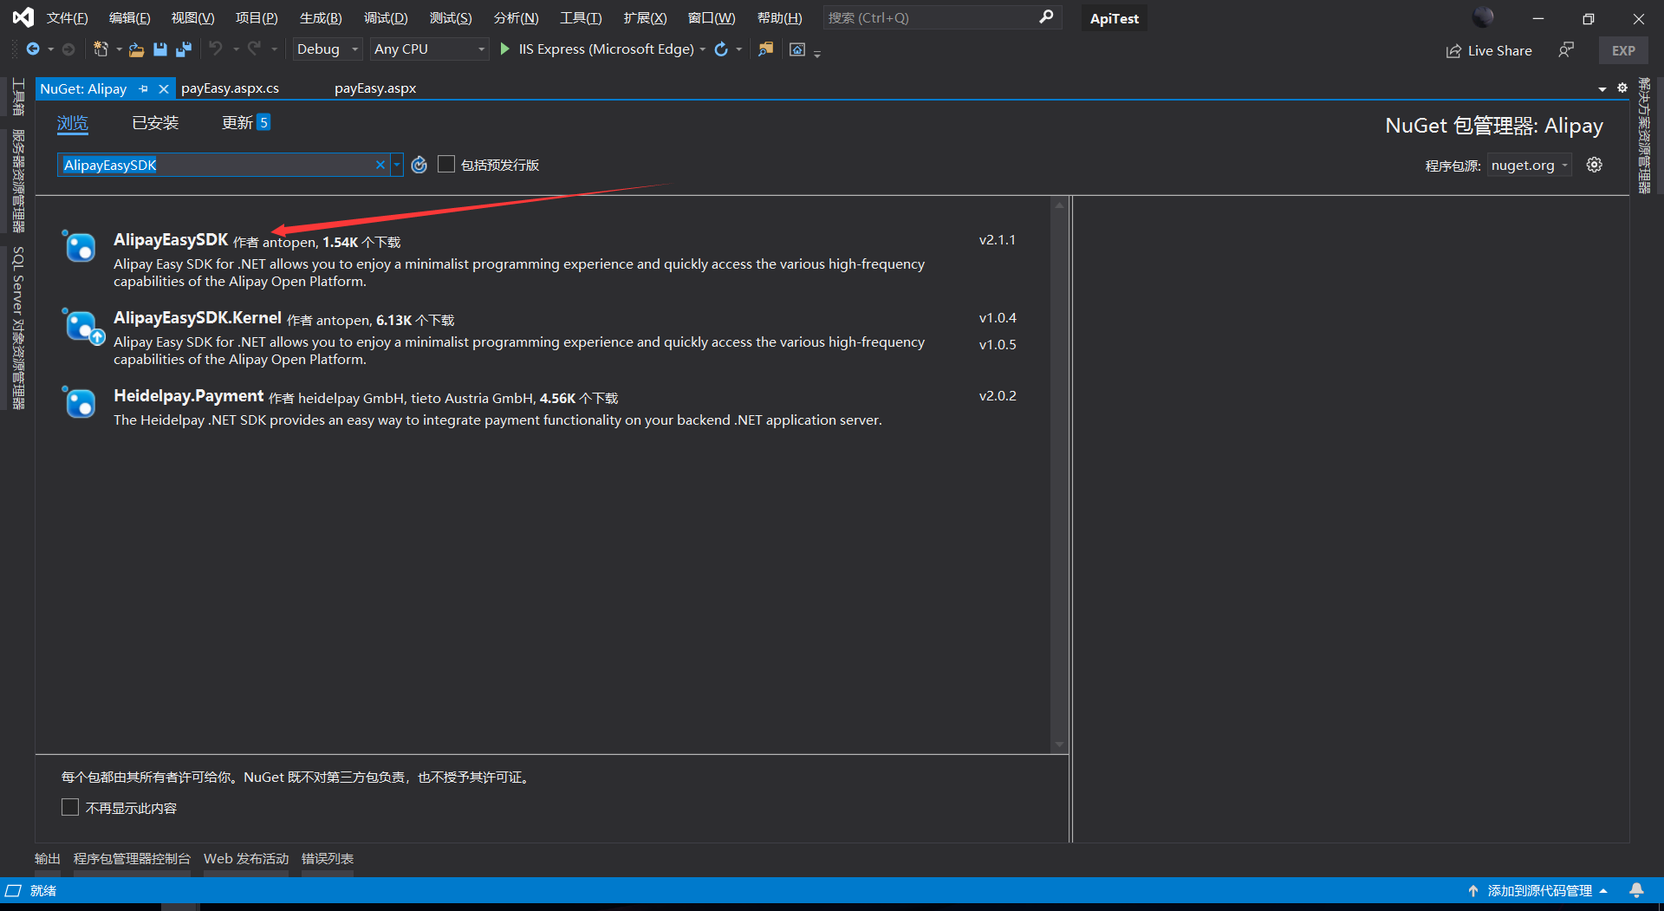
Task: Click the image window icon at the toolbar's end
Action: click(x=797, y=49)
